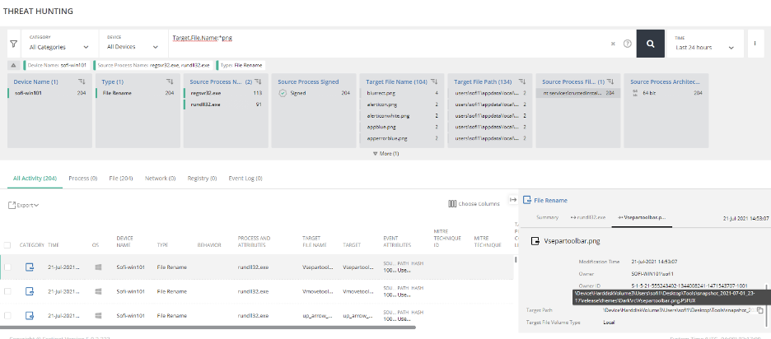Open the three-dot more options menu
The height and width of the screenshot is (339, 771).
click(x=754, y=44)
